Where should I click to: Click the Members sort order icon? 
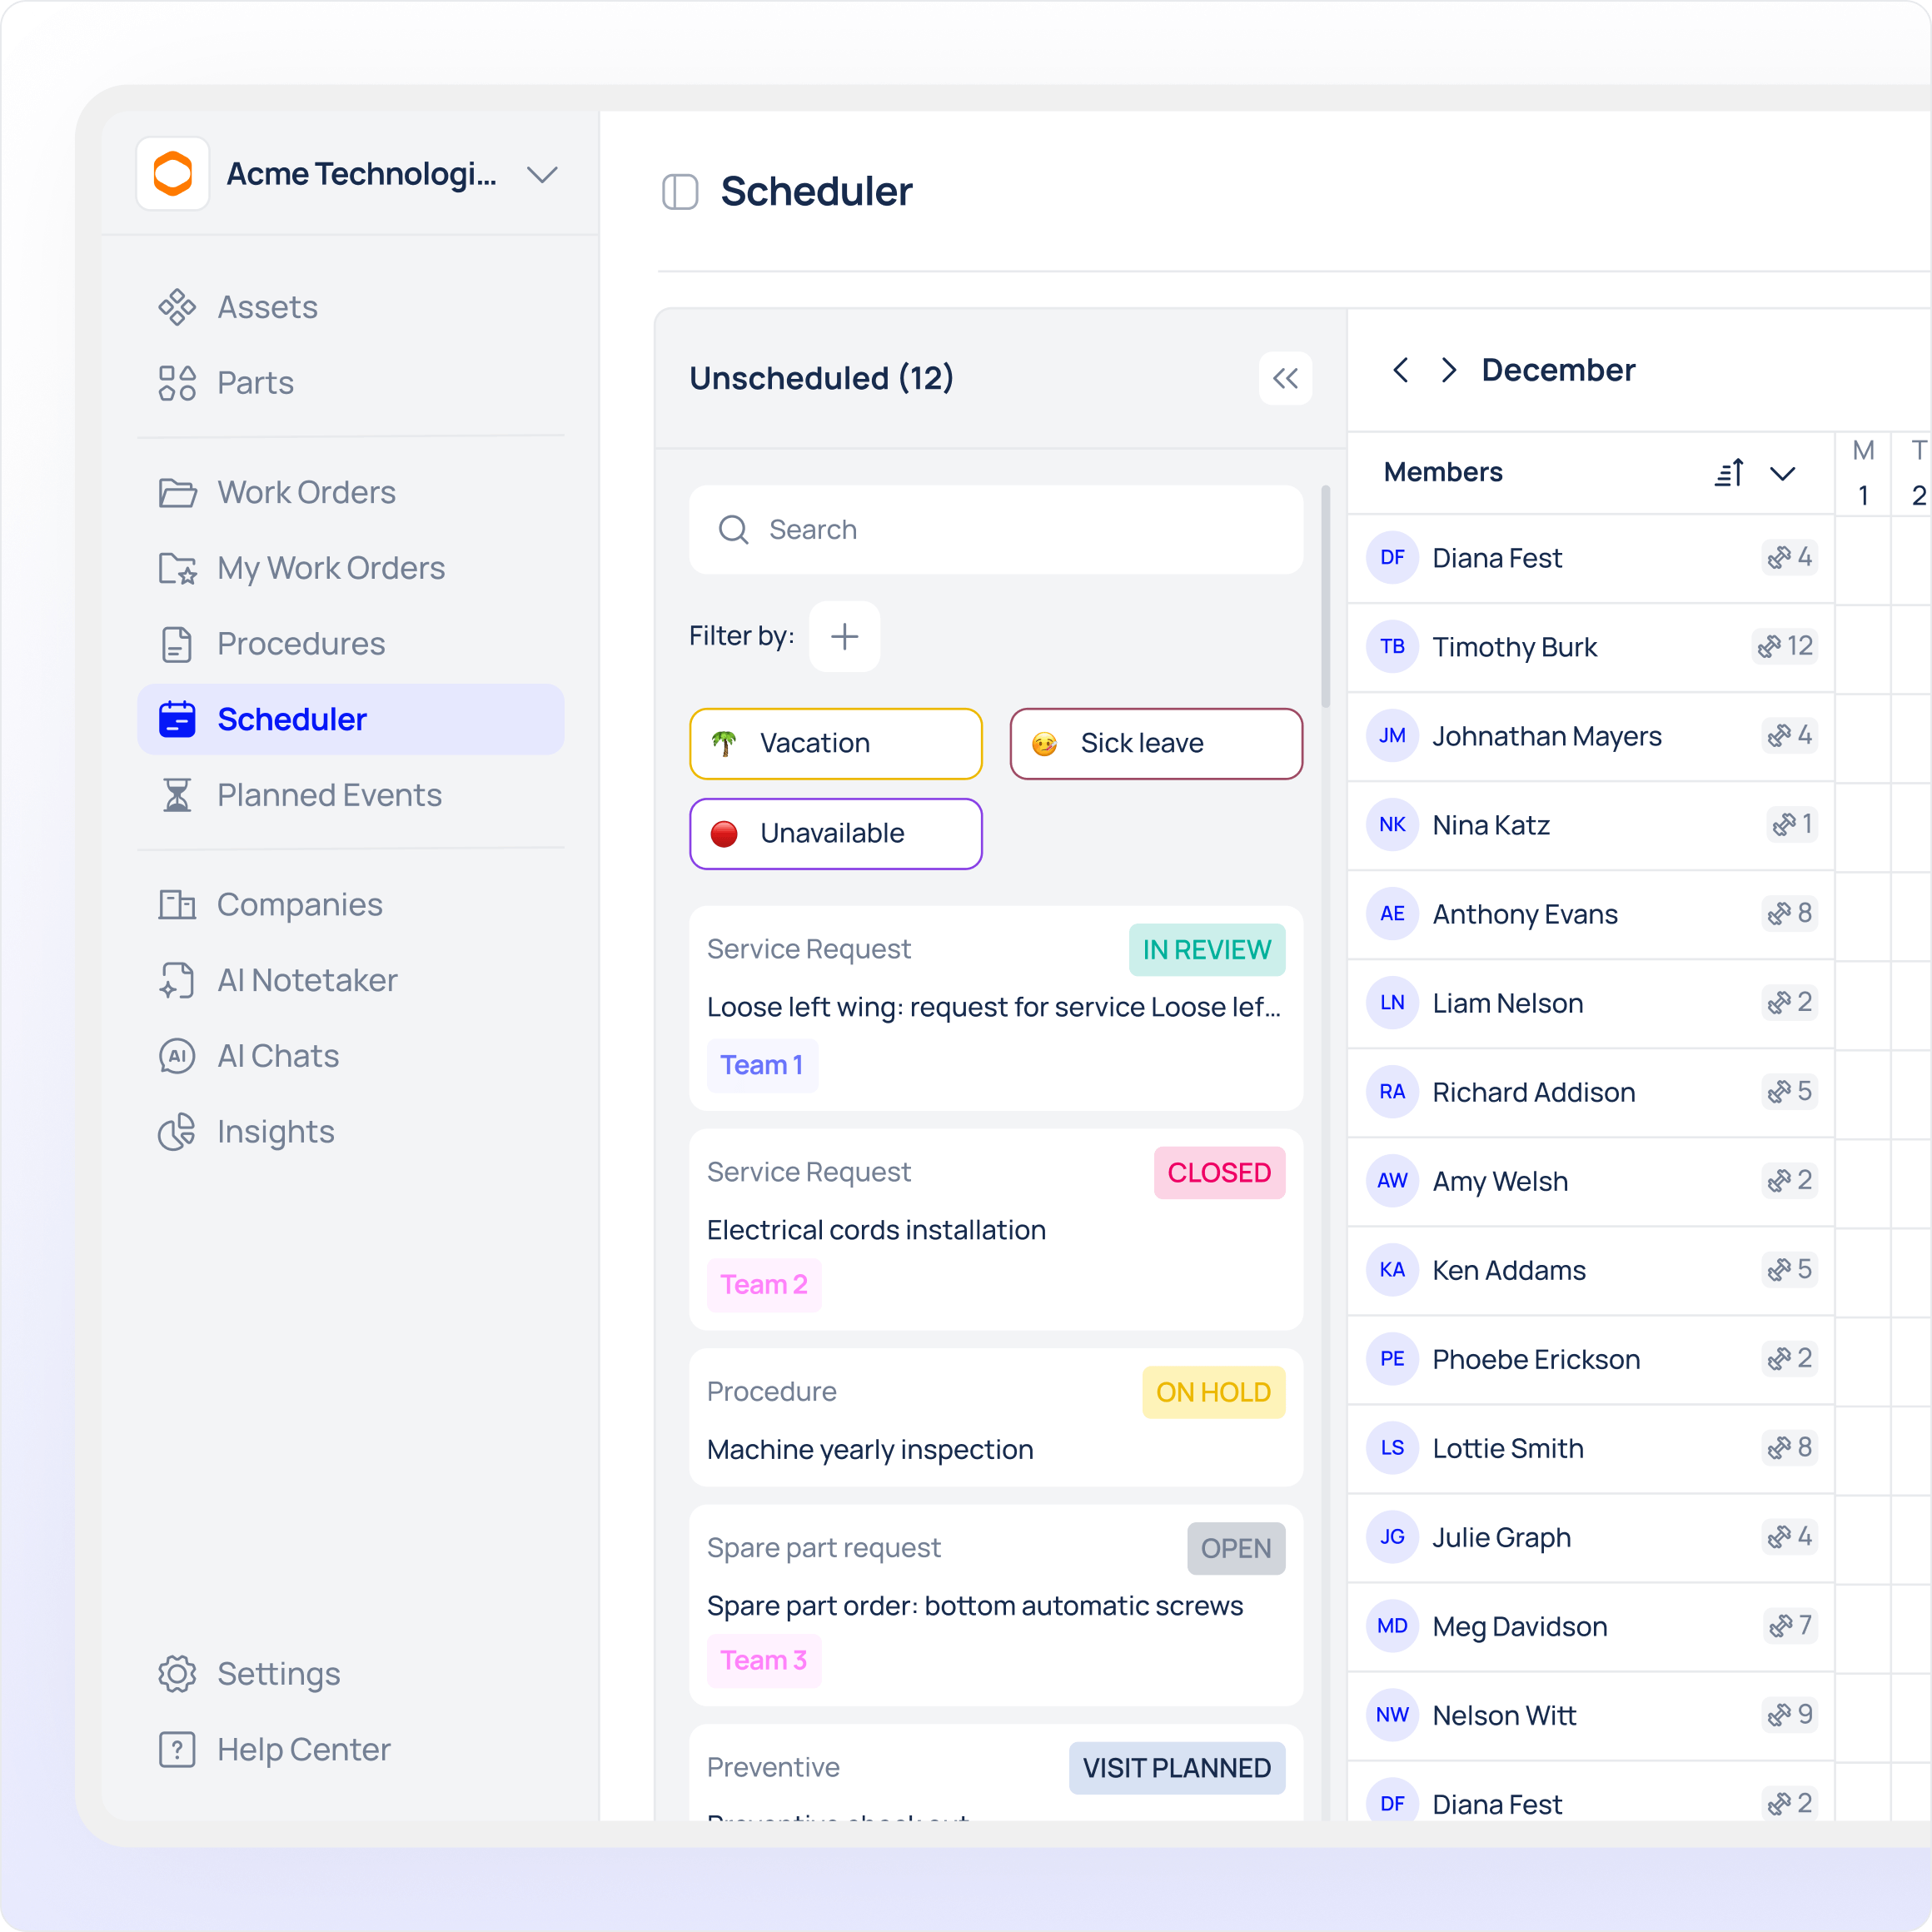coord(1729,472)
